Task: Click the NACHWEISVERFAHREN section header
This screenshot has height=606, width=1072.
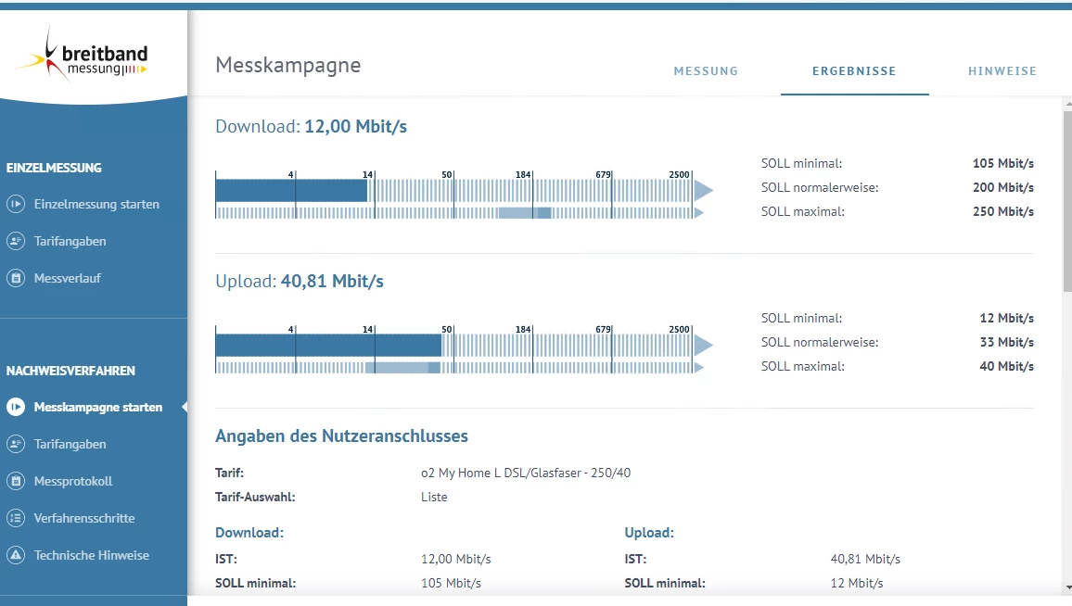Action: [70, 371]
